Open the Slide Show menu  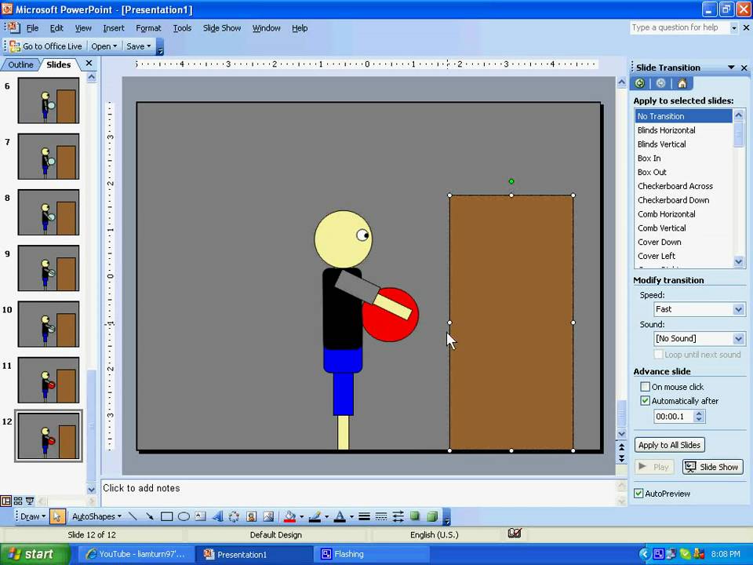(x=222, y=27)
